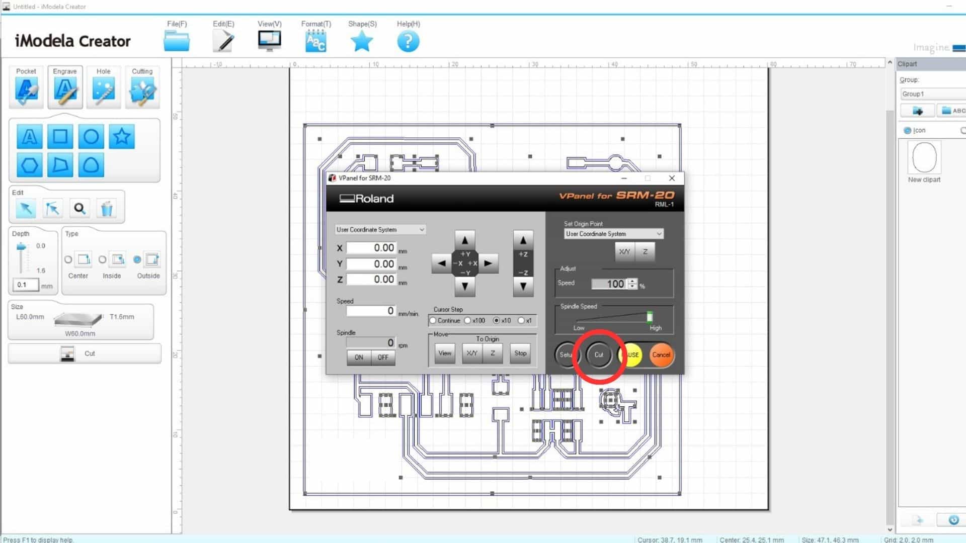Click the trash delete tool
The width and height of the screenshot is (966, 543).
[x=106, y=208]
